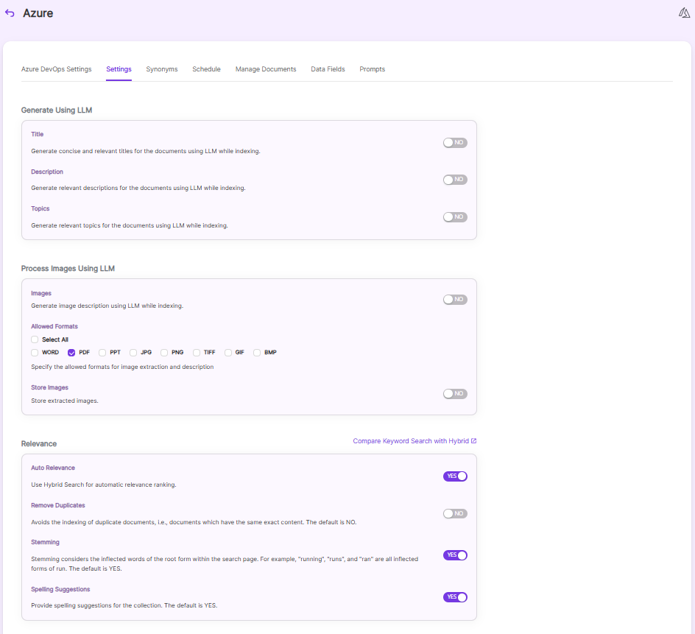Image resolution: width=695 pixels, height=634 pixels.
Task: Open the Schedule tab
Action: coord(207,69)
